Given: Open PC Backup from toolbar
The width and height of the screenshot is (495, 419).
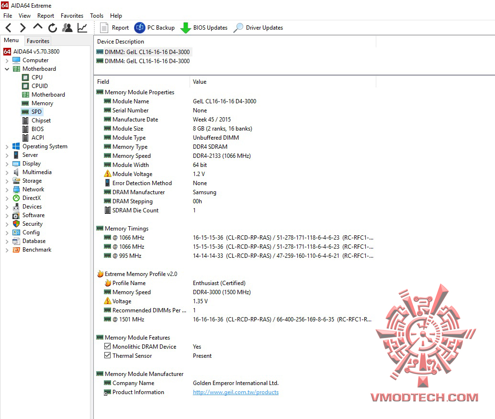Looking at the screenshot, I should click(154, 28).
